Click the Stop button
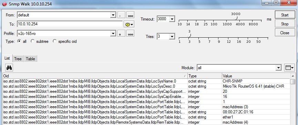The image size is (298, 125). click(285, 24)
